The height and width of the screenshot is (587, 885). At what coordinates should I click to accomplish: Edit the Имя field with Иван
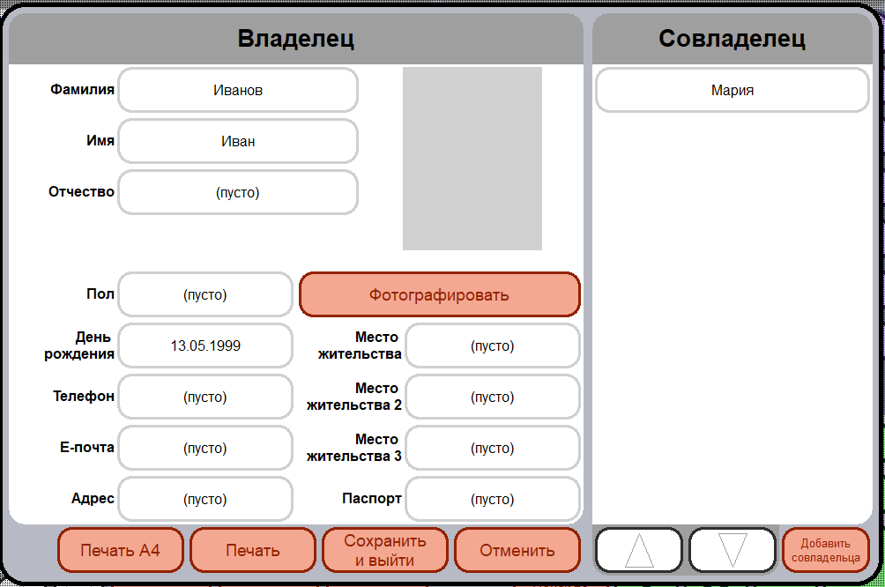(238, 141)
